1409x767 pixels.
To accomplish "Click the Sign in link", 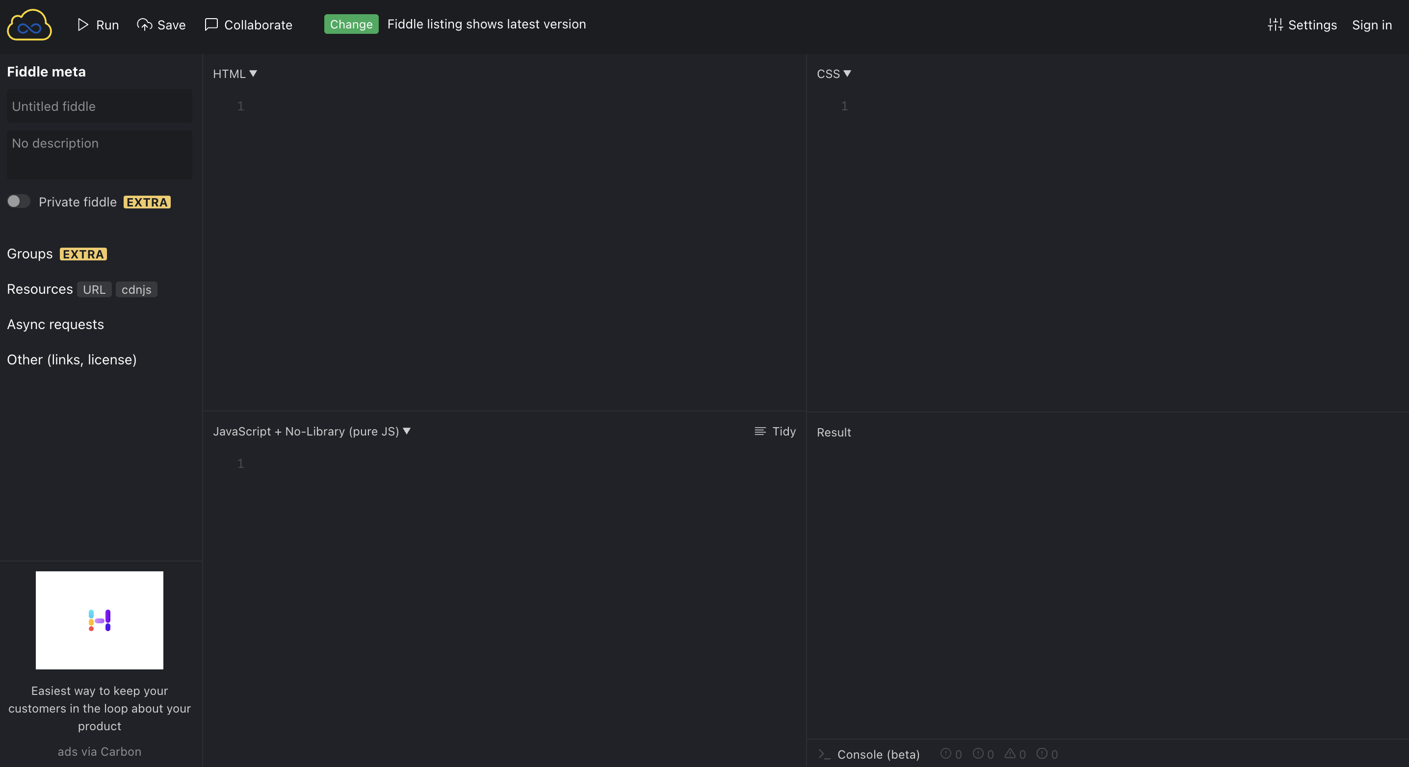I will tap(1372, 25).
